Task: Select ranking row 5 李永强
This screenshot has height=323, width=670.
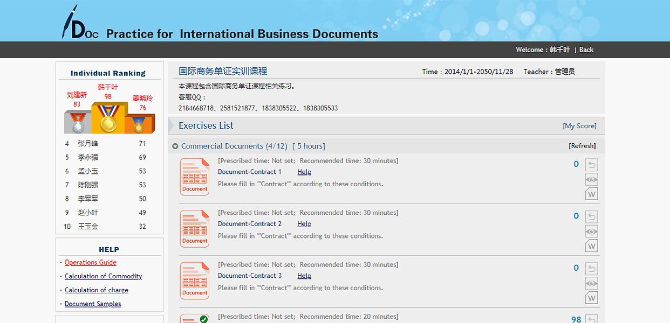Action: coord(108,158)
